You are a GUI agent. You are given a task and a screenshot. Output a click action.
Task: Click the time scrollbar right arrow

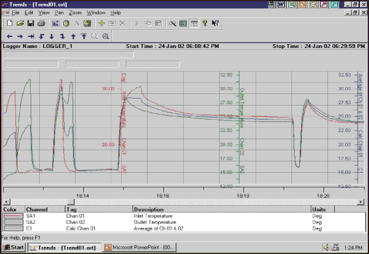361,202
